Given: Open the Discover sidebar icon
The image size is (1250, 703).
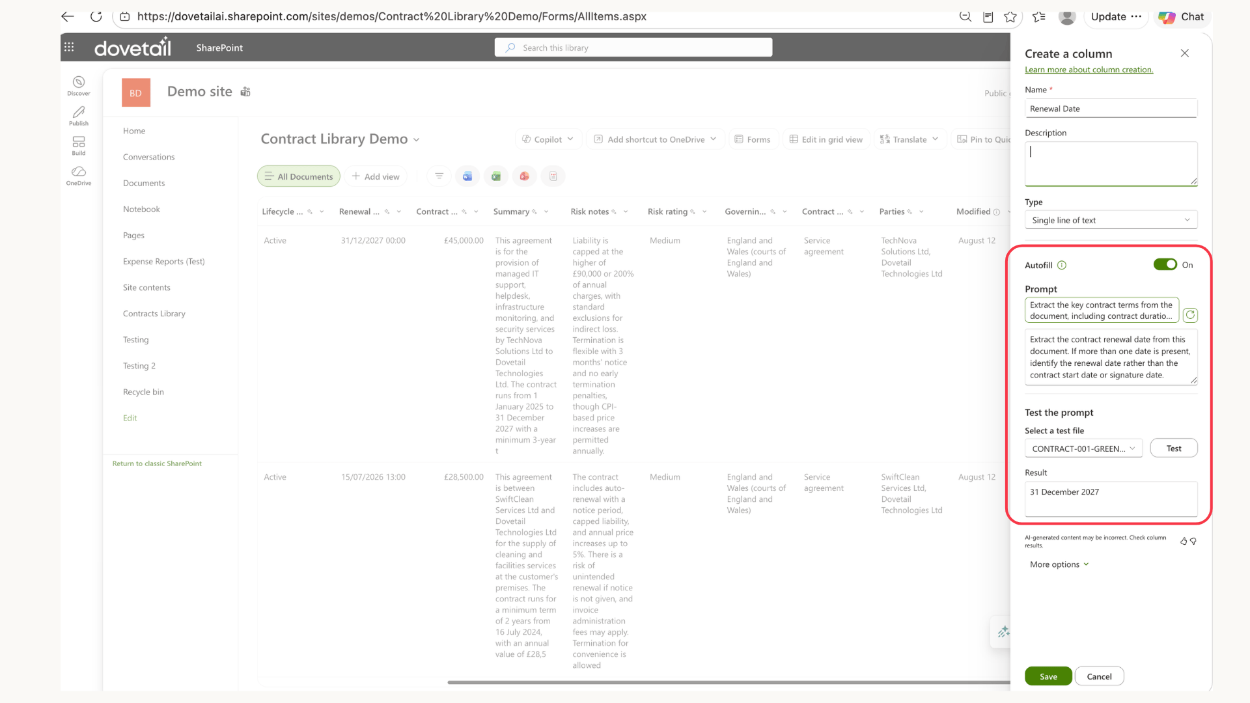Looking at the screenshot, I should 79,85.
